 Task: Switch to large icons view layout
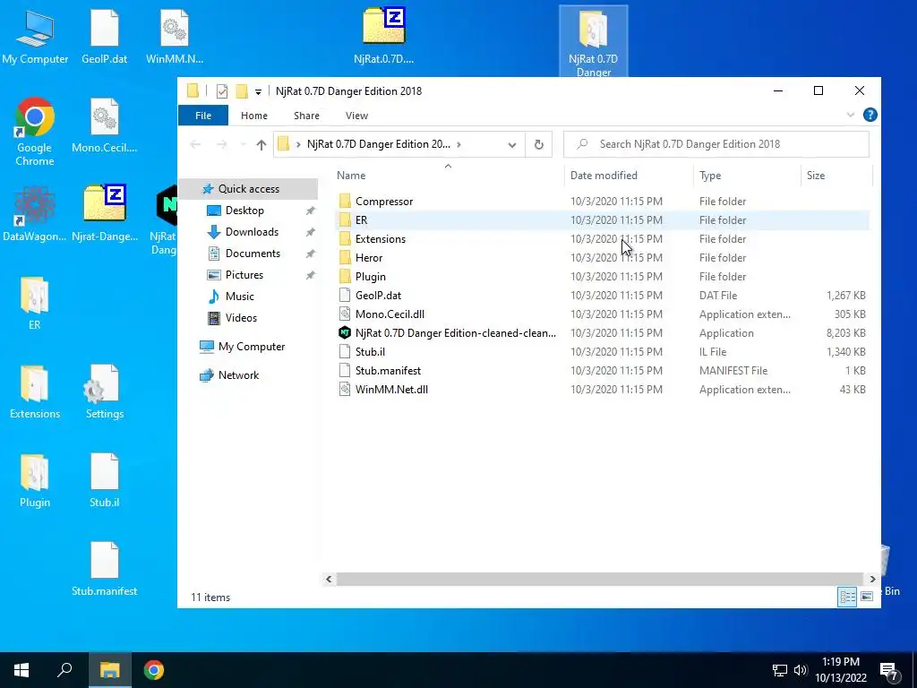(x=867, y=596)
